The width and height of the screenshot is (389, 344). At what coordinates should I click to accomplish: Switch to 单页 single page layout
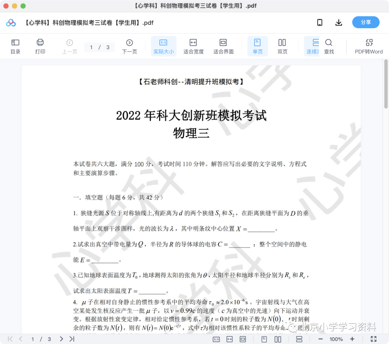pyautogui.click(x=258, y=46)
